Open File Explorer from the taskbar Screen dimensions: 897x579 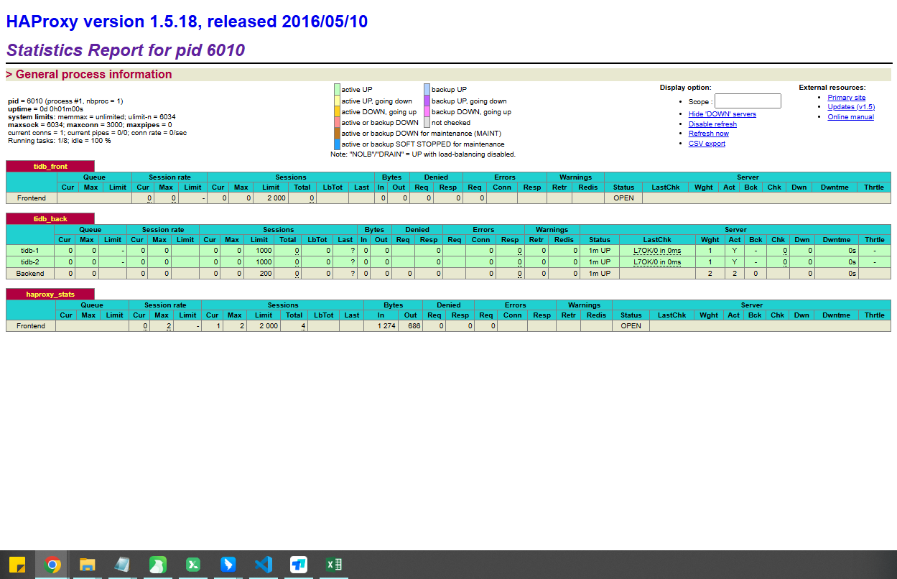87,565
